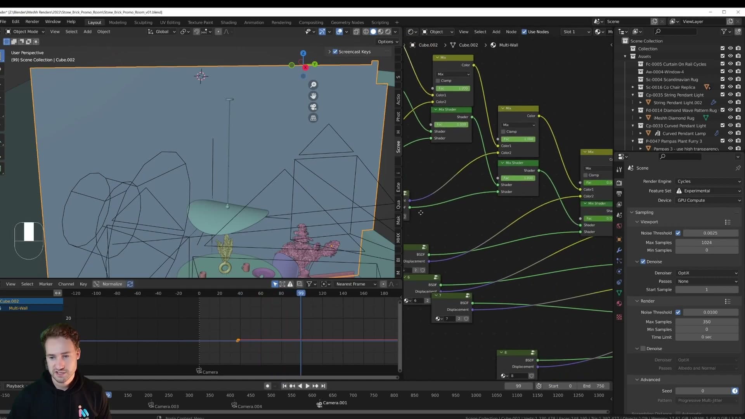Screen dimensions: 745x419
Task: Open Render menu
Action: coord(32,22)
